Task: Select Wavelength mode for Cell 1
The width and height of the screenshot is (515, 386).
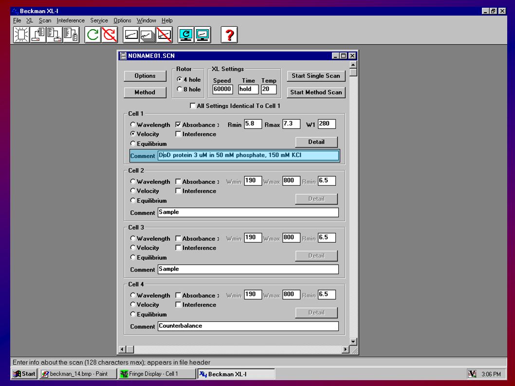Action: tap(133, 125)
